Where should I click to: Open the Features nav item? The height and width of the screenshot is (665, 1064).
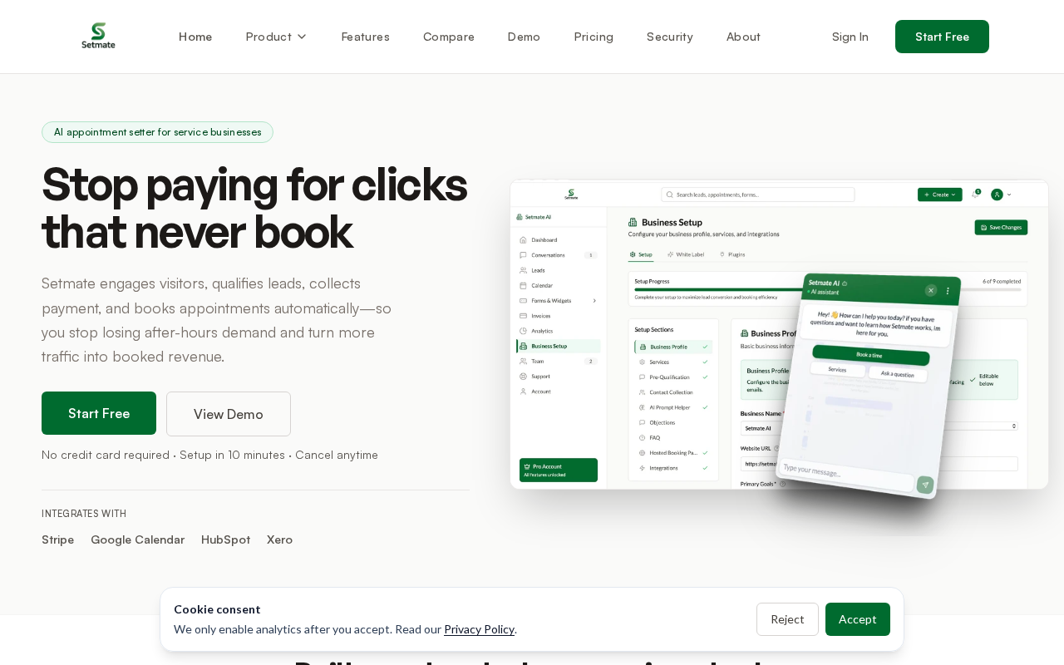point(365,37)
